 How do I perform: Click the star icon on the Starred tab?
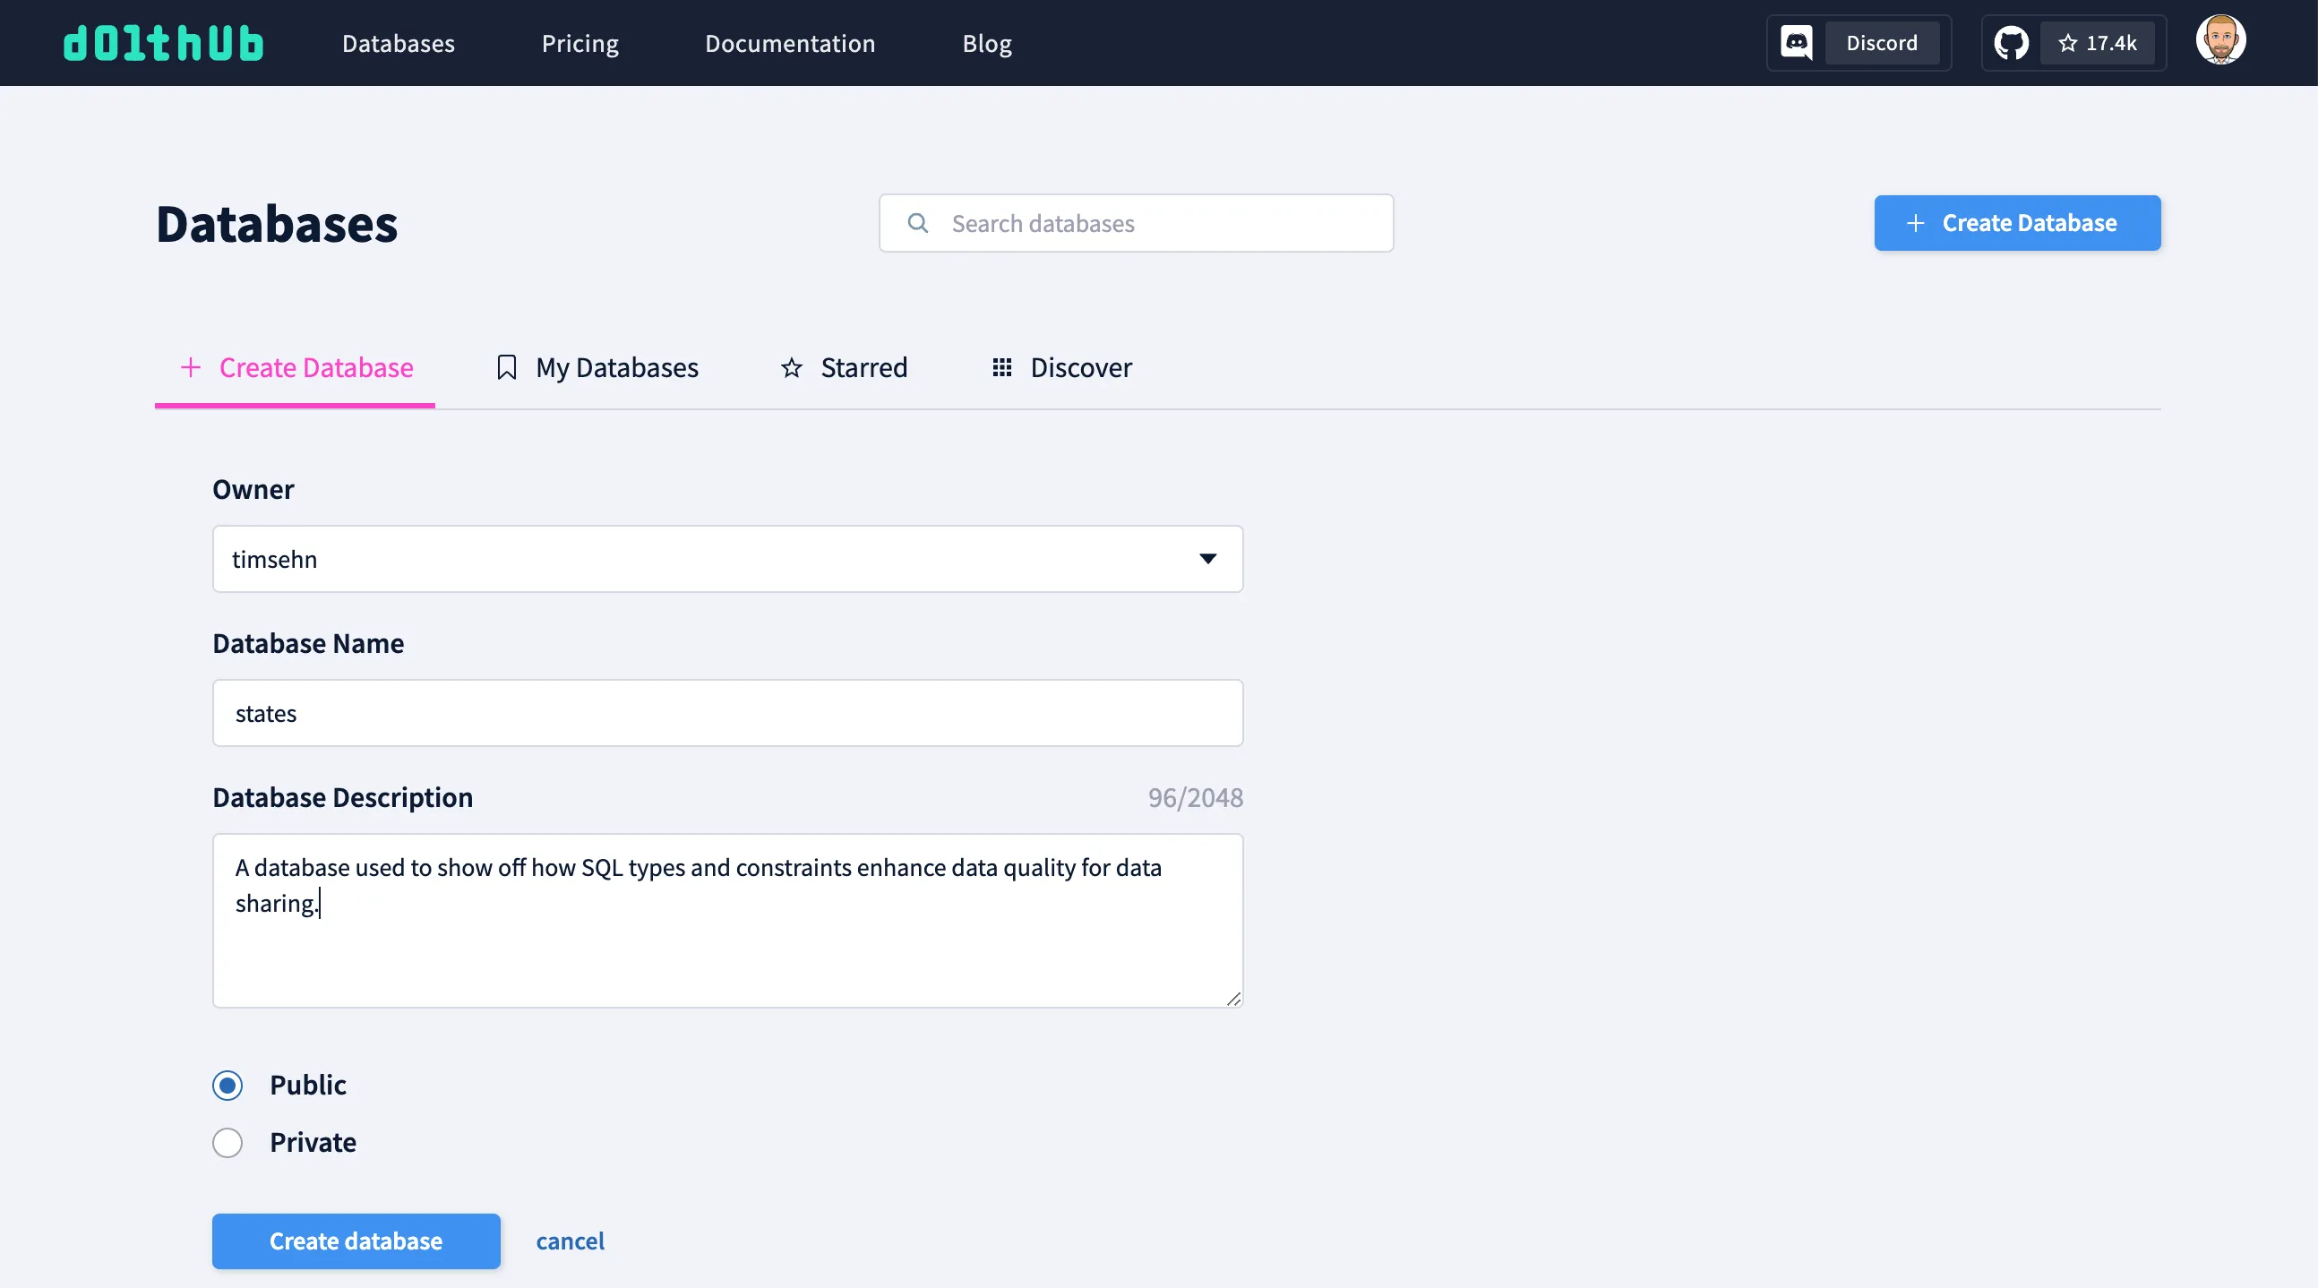click(x=790, y=368)
